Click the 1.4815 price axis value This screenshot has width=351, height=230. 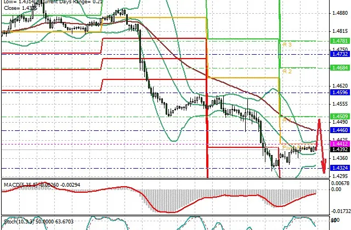[340, 31]
